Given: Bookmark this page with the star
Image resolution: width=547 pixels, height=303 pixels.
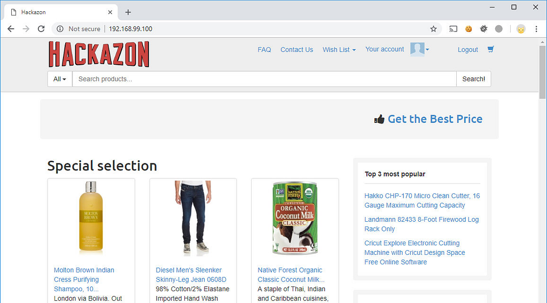Looking at the screenshot, I should point(433,29).
